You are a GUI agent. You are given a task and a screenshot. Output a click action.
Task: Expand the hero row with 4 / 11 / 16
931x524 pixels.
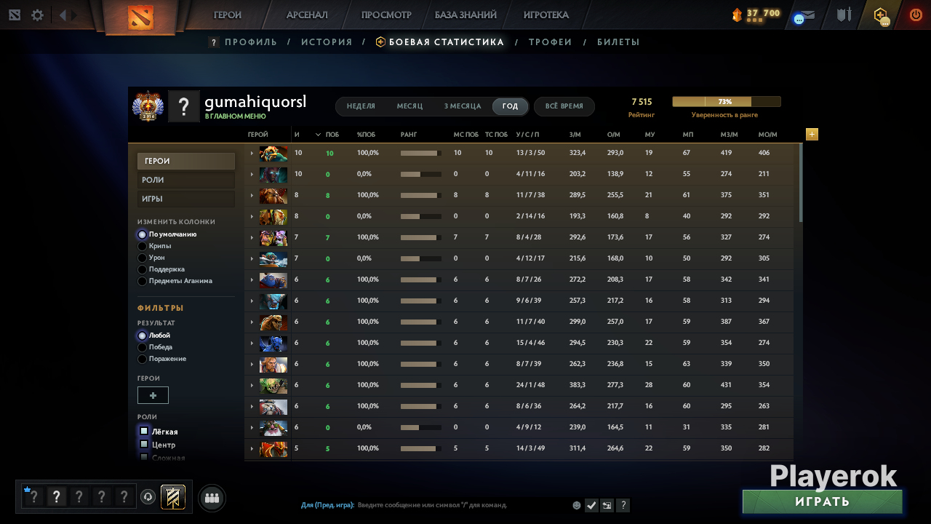click(x=252, y=175)
